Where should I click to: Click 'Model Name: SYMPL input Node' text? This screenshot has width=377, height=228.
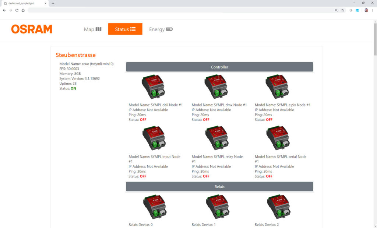[x=154, y=159]
